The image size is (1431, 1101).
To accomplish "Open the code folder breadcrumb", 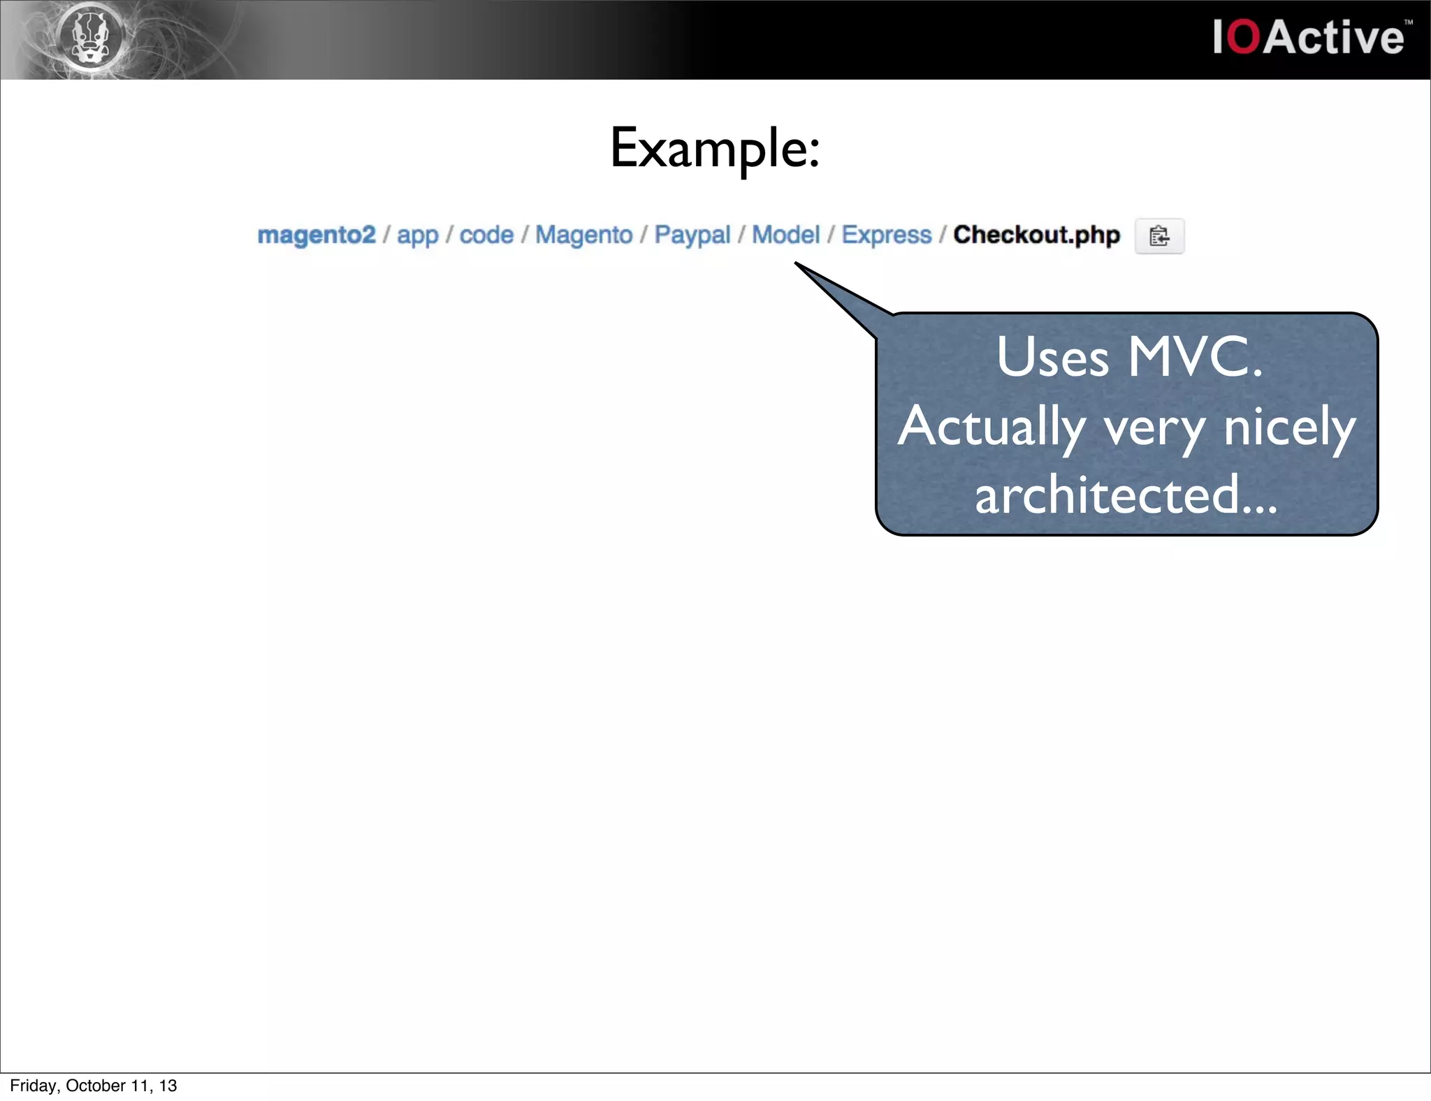I will point(486,235).
